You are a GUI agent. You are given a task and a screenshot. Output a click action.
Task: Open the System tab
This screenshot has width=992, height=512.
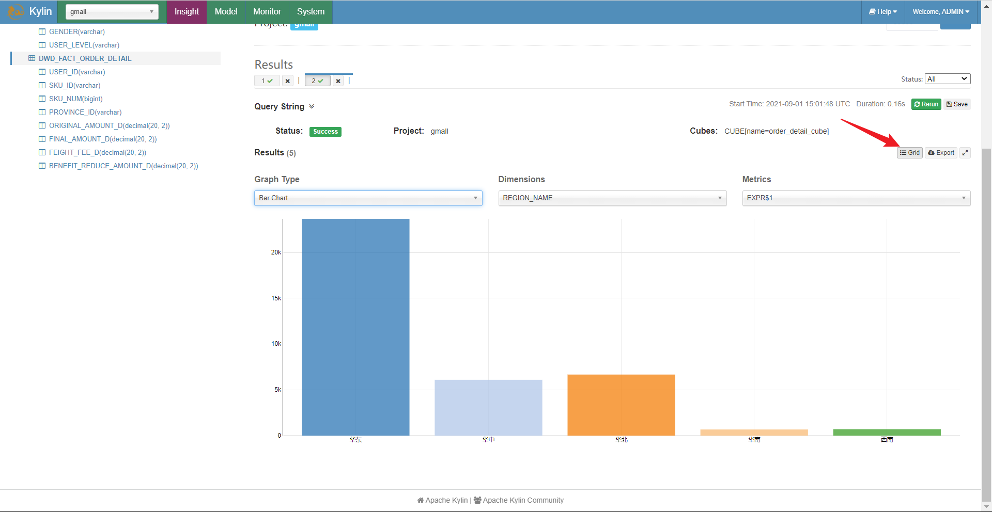click(311, 11)
